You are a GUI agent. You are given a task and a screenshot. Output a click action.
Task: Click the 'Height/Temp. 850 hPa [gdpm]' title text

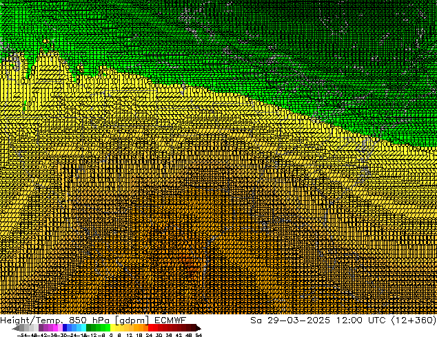(x=74, y=320)
